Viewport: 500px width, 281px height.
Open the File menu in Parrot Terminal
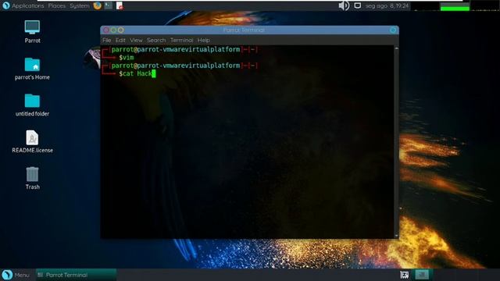click(x=106, y=40)
